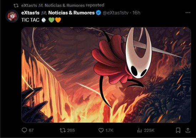Click the 225K views count
This screenshot has height=138, width=196.
click(x=149, y=131)
